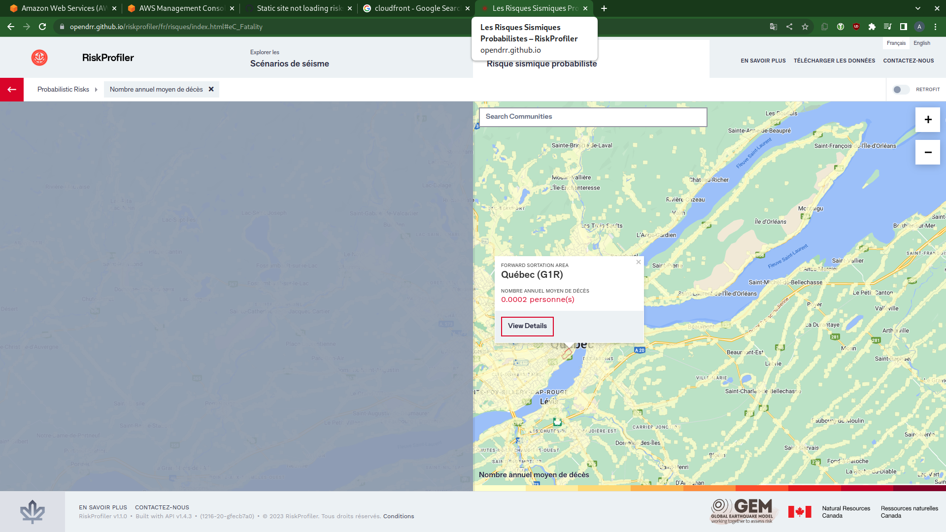Screen dimensions: 946x532
Task: Zoom out using the map minus button
Action: coord(928,152)
